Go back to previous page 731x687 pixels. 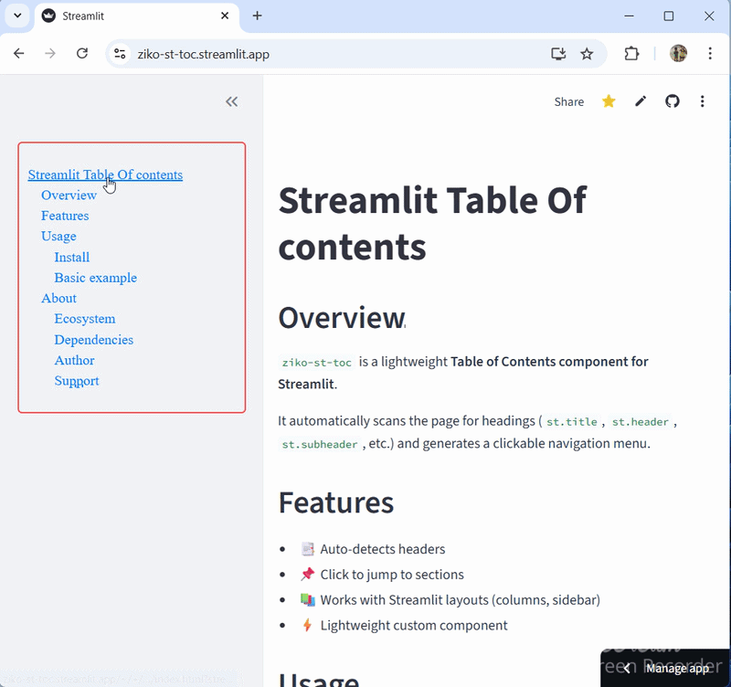(x=19, y=54)
